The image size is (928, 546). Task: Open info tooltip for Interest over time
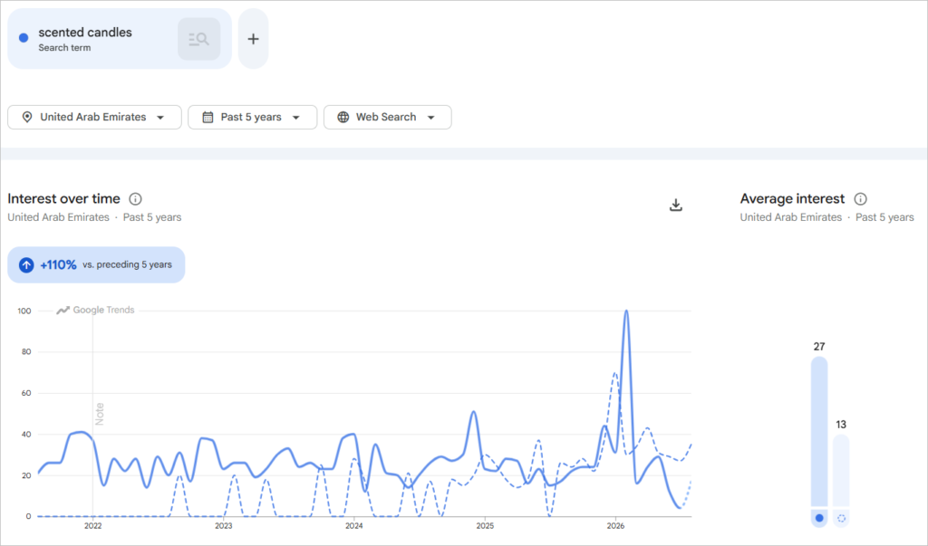pos(136,199)
